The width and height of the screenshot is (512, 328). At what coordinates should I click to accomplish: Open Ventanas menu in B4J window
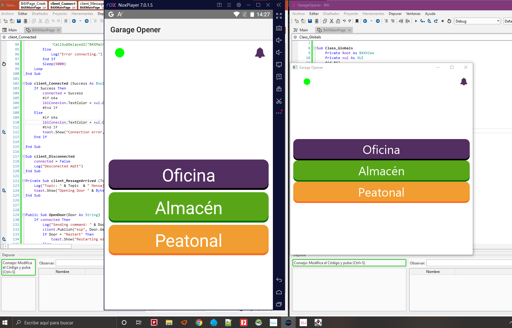coord(413,14)
